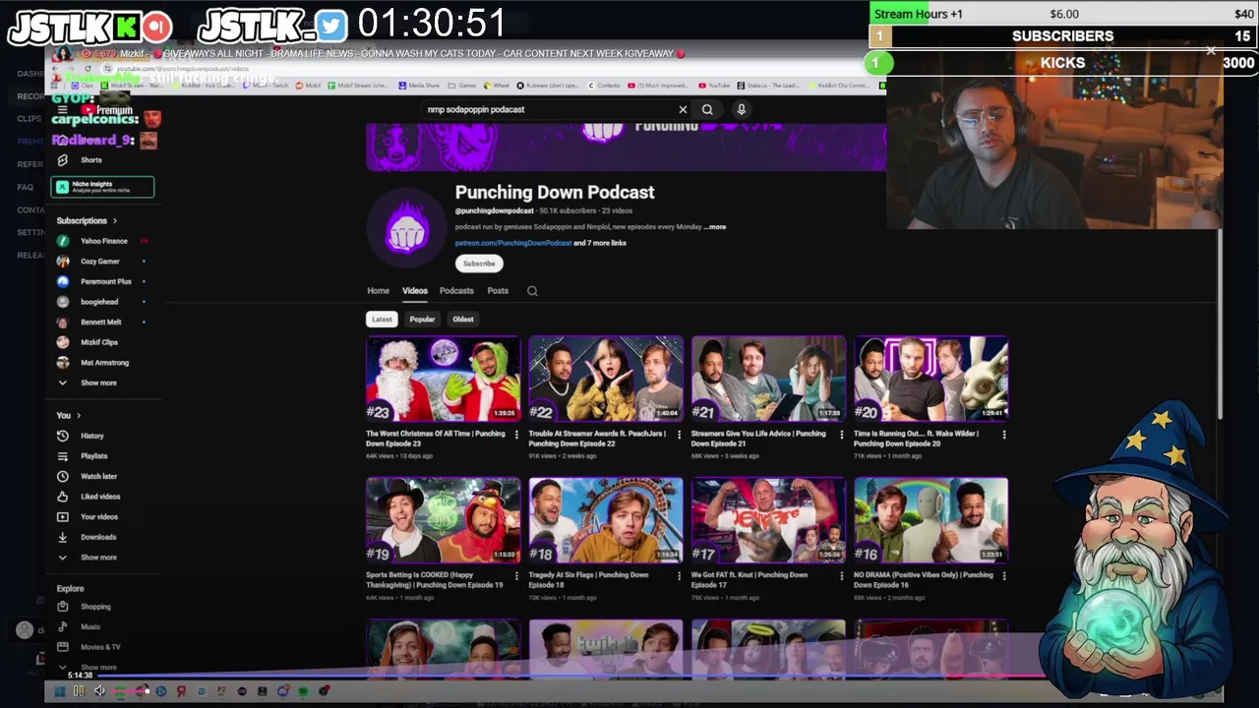Open three-dot menu for Episode 20 video

(1004, 435)
